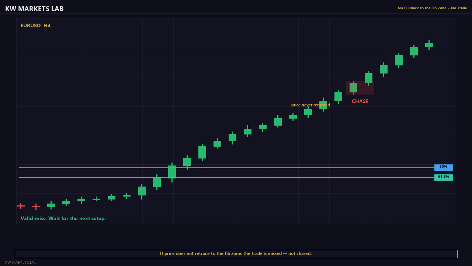
Task: Select the 50% fib level tag
Action: 444,167
